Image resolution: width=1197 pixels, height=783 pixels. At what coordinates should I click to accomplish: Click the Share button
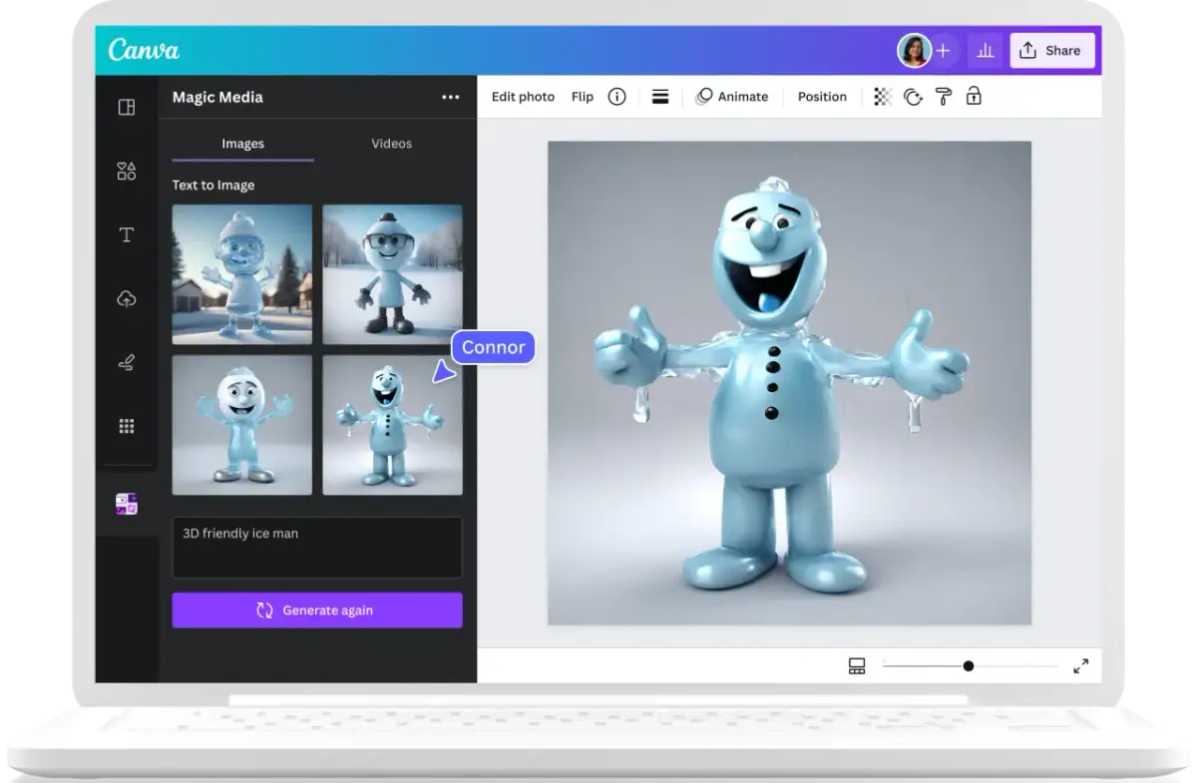[x=1051, y=51]
